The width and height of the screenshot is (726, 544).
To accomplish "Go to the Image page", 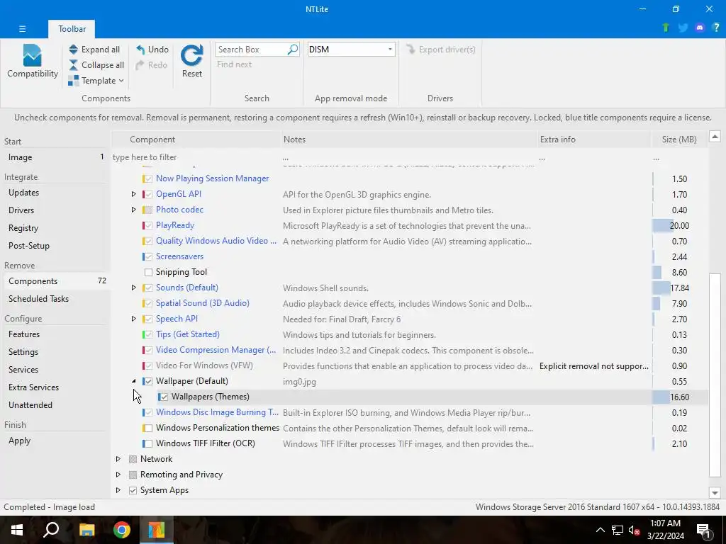I will tap(55, 157).
